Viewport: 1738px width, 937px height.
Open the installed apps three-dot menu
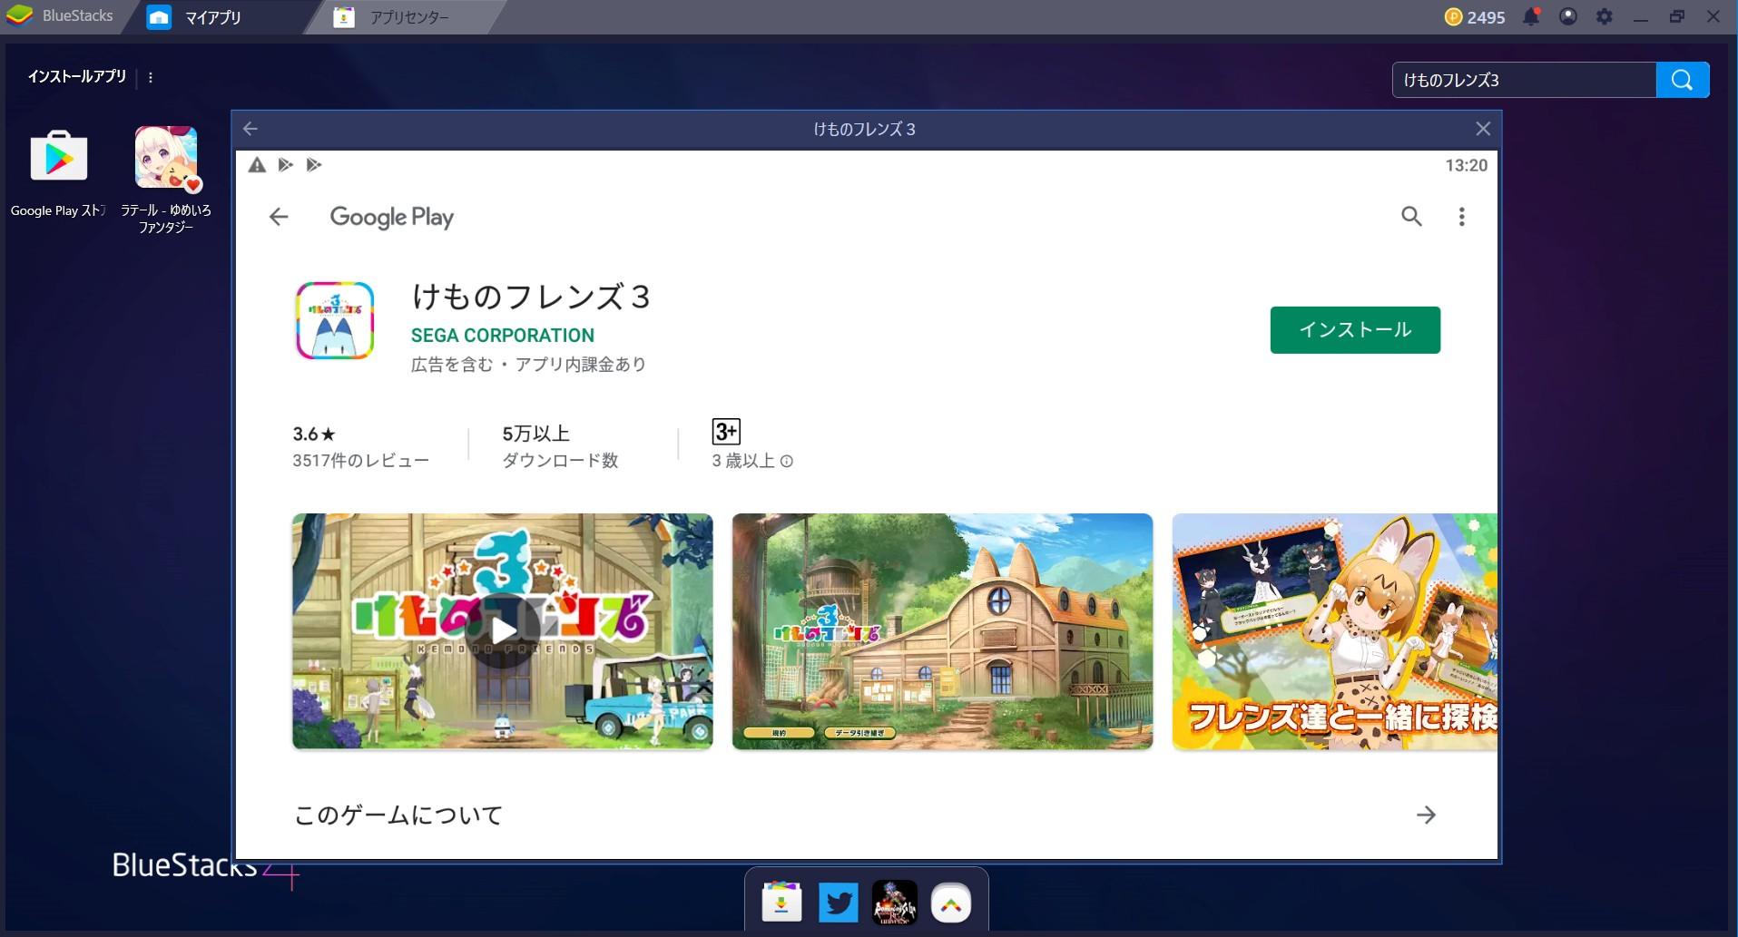[x=151, y=78]
